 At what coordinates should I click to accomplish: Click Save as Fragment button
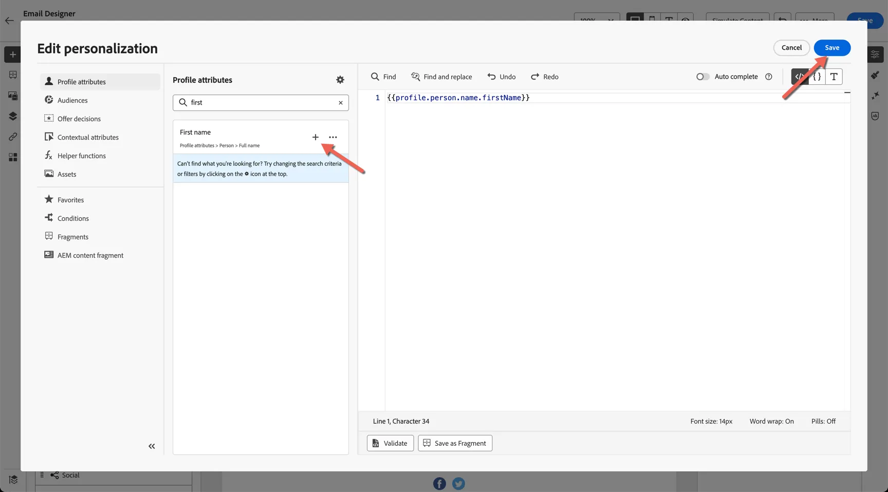pos(455,443)
